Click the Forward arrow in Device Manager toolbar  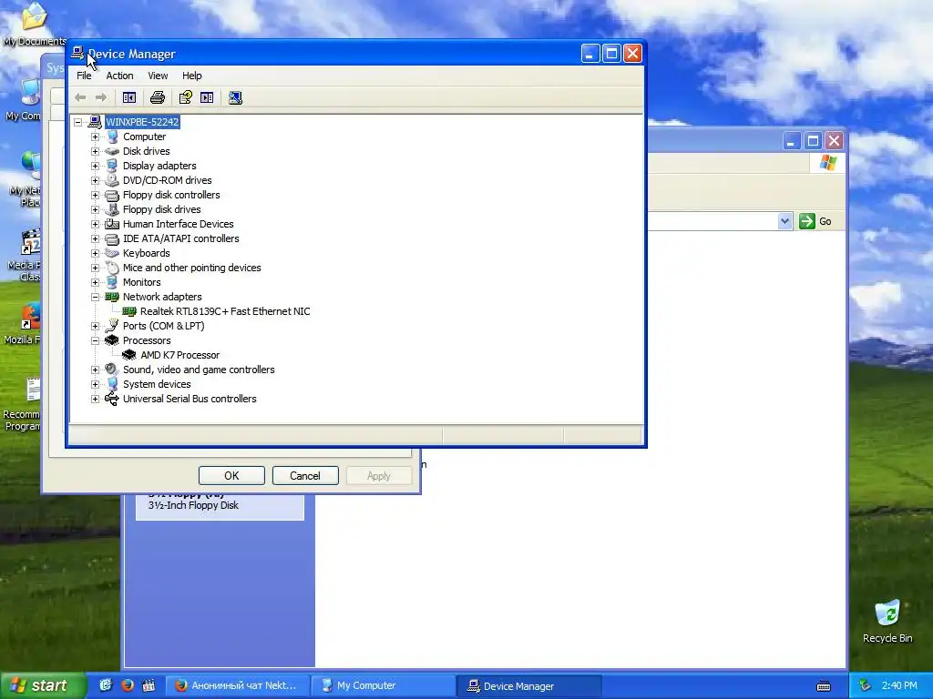tap(101, 97)
